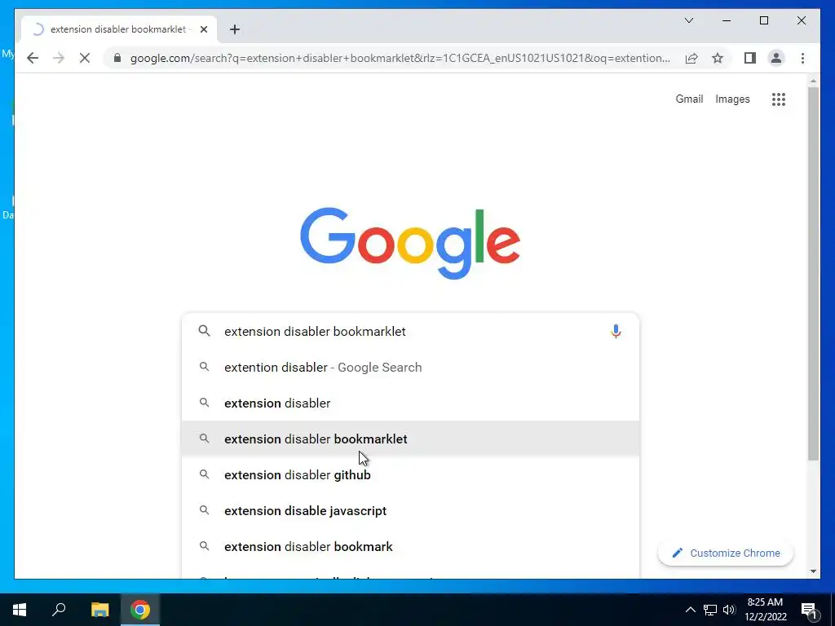Open the Google apps grid
Viewport: 835px width, 626px height.
779,99
